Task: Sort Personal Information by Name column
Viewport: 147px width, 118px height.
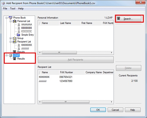Action: (x=49, y=23)
